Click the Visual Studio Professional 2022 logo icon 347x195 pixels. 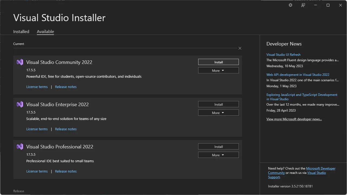(20, 147)
